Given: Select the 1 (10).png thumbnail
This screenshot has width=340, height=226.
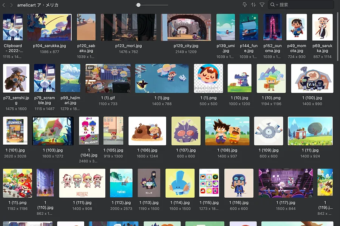Looking at the screenshot, I should click(271, 78).
